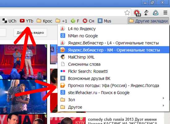Open site:lifehacker.ru Google search bookmark
170x124 pixels.
(113, 93)
